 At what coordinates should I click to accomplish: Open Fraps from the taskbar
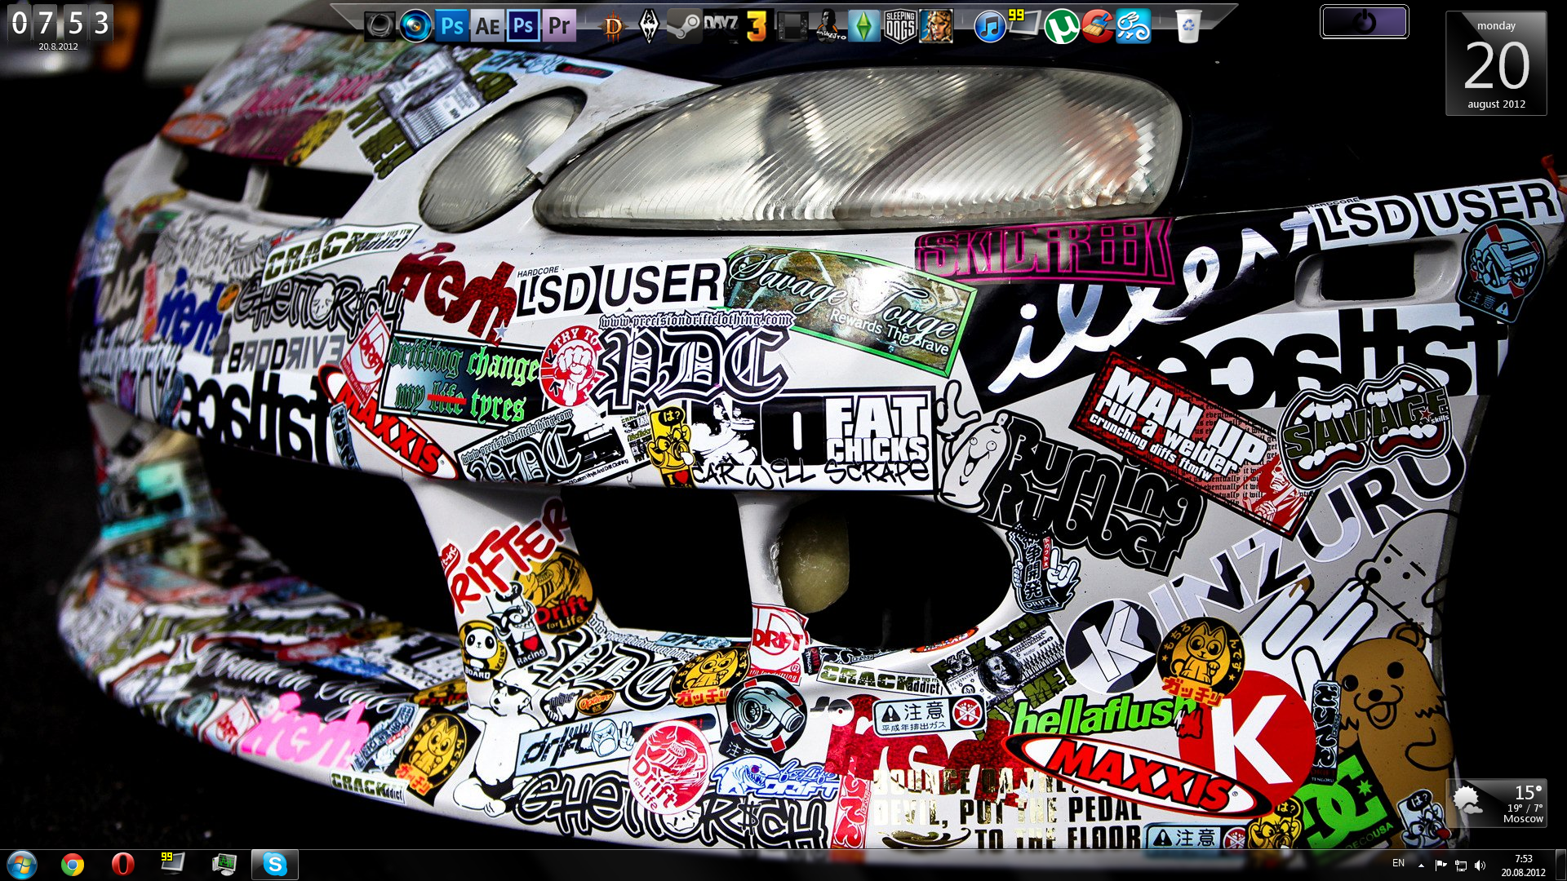pyautogui.click(x=173, y=864)
